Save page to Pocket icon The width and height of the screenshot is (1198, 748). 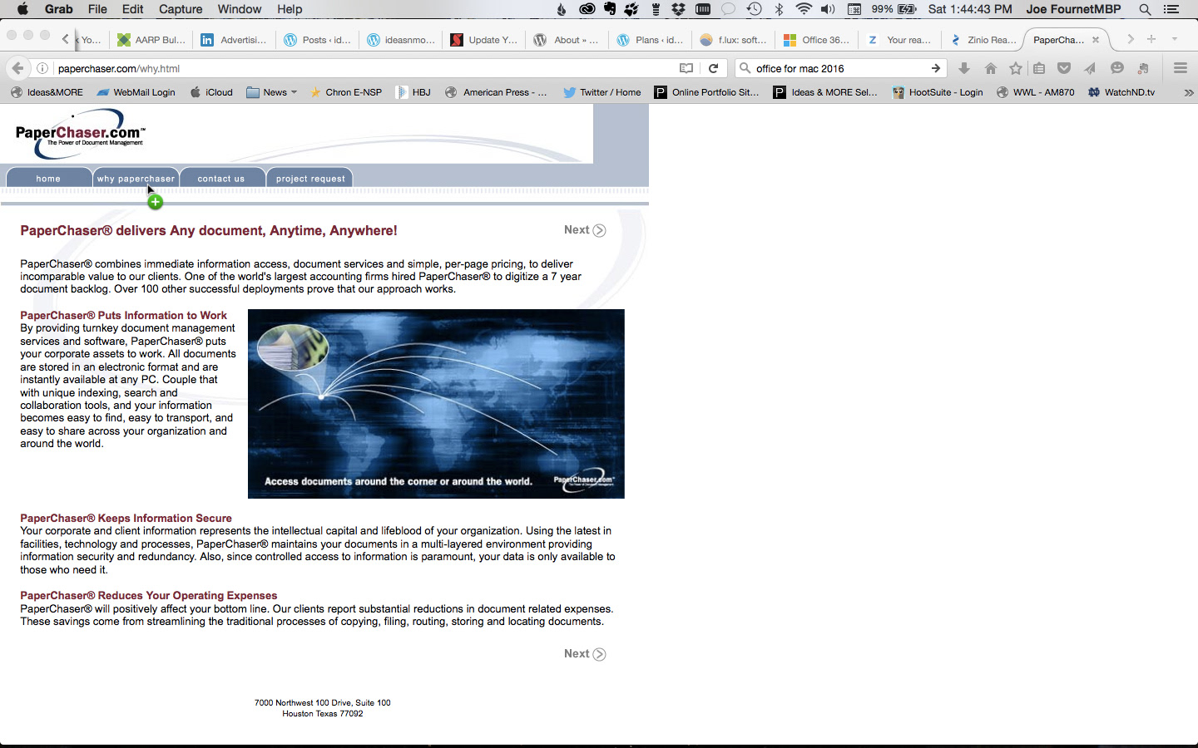pos(1064,68)
